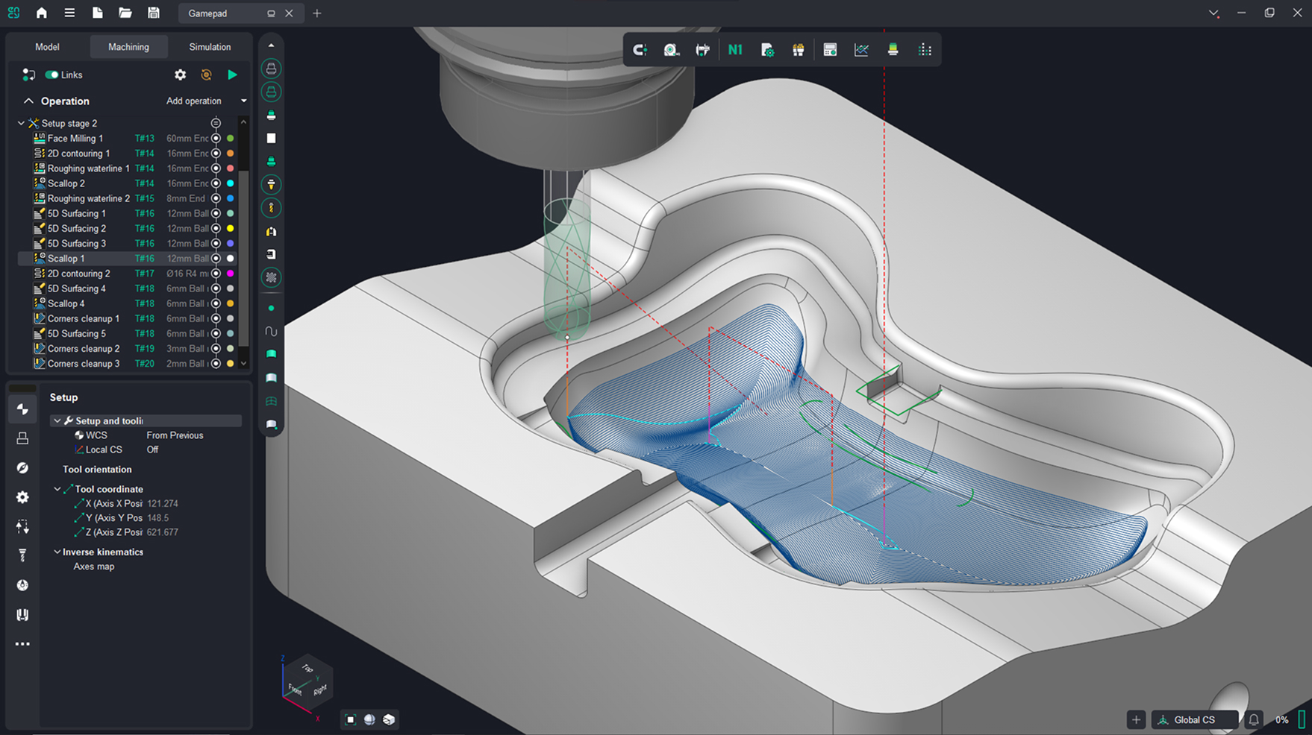The height and width of the screenshot is (735, 1312).
Task: Open the line chart analysis icon
Action: tap(861, 50)
